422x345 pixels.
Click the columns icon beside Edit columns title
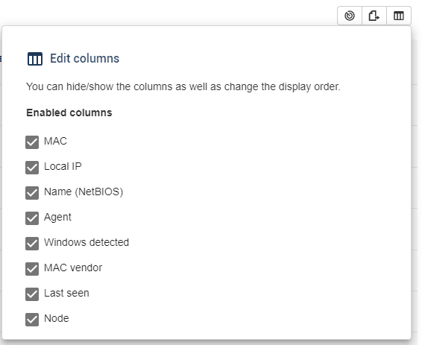coord(35,59)
